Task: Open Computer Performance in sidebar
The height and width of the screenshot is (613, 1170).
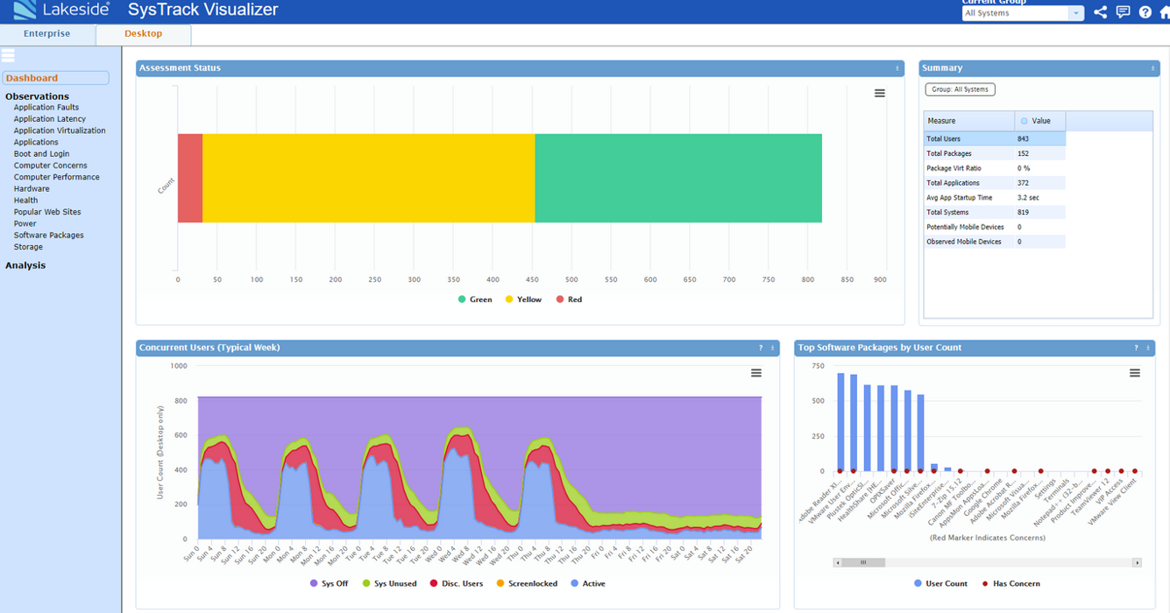Action: [x=57, y=177]
